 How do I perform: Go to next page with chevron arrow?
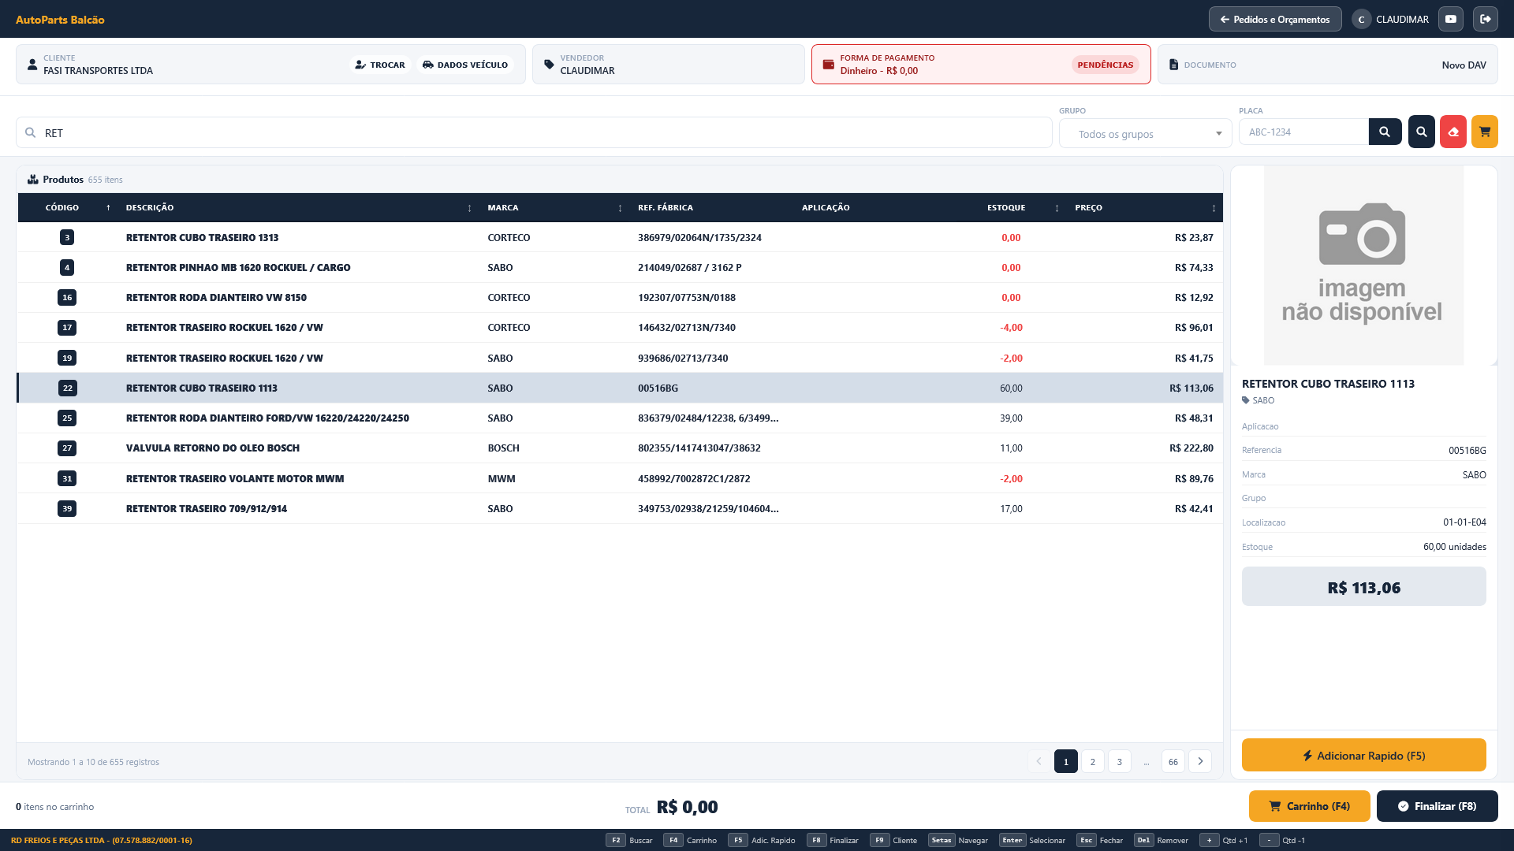[x=1200, y=761]
